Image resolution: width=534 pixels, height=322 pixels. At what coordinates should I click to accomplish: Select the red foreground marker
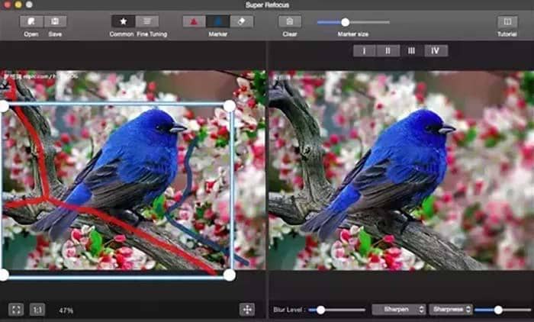click(194, 21)
